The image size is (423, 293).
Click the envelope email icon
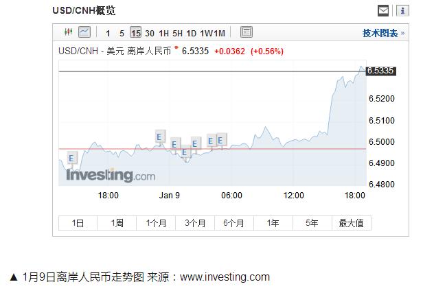[x=384, y=10]
